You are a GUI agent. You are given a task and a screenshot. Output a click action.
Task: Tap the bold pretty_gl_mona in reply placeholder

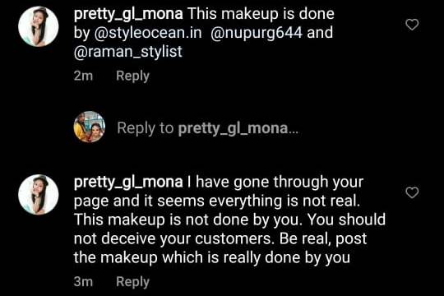[233, 128]
